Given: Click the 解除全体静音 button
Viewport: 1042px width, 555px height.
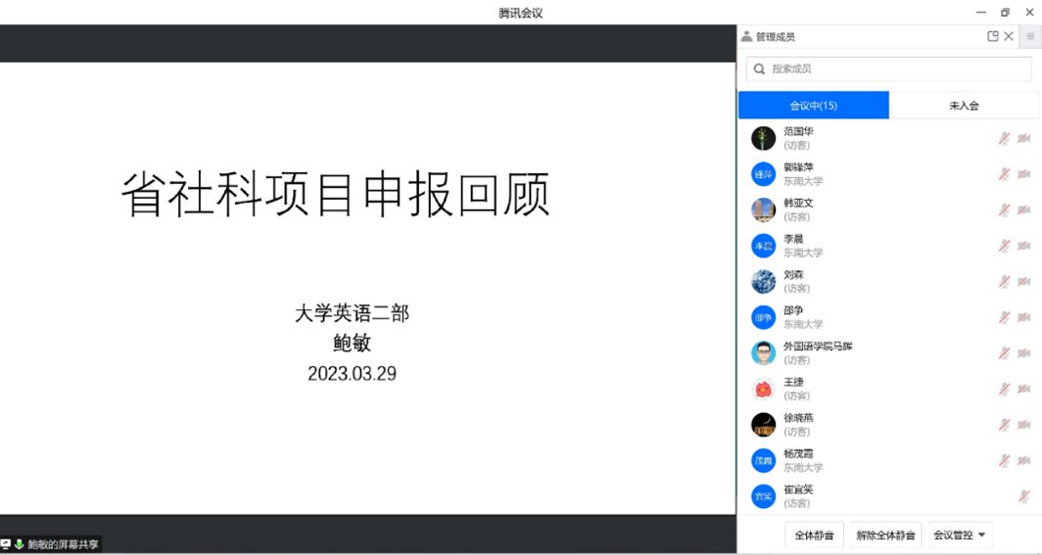Looking at the screenshot, I should point(886,535).
